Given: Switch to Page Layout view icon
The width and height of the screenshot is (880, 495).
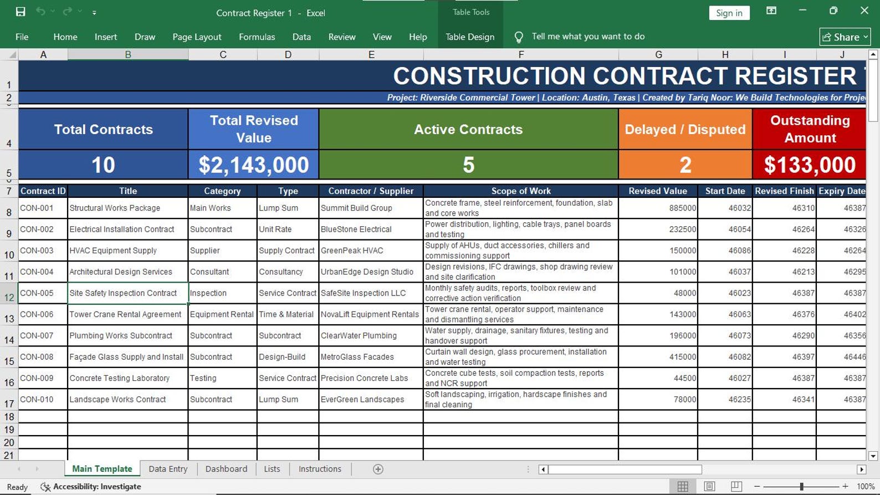Looking at the screenshot, I should (x=709, y=487).
